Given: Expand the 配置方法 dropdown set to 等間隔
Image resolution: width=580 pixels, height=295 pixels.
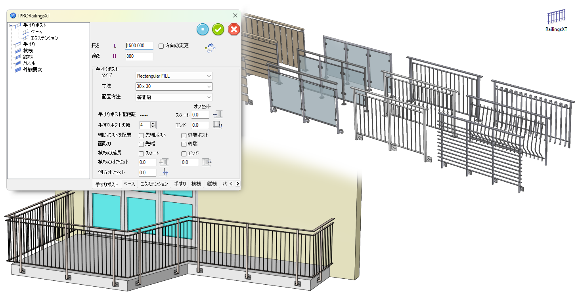Looking at the screenshot, I should click(174, 97).
